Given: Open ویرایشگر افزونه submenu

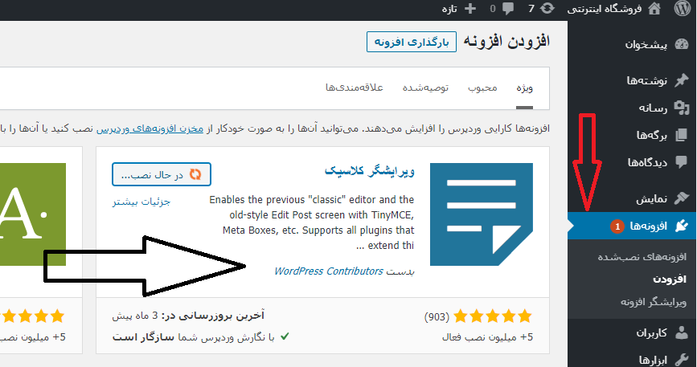Looking at the screenshot, I should tap(654, 302).
